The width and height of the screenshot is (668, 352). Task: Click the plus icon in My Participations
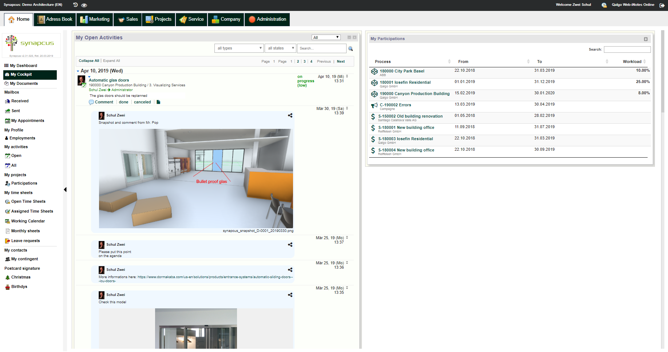tap(646, 39)
